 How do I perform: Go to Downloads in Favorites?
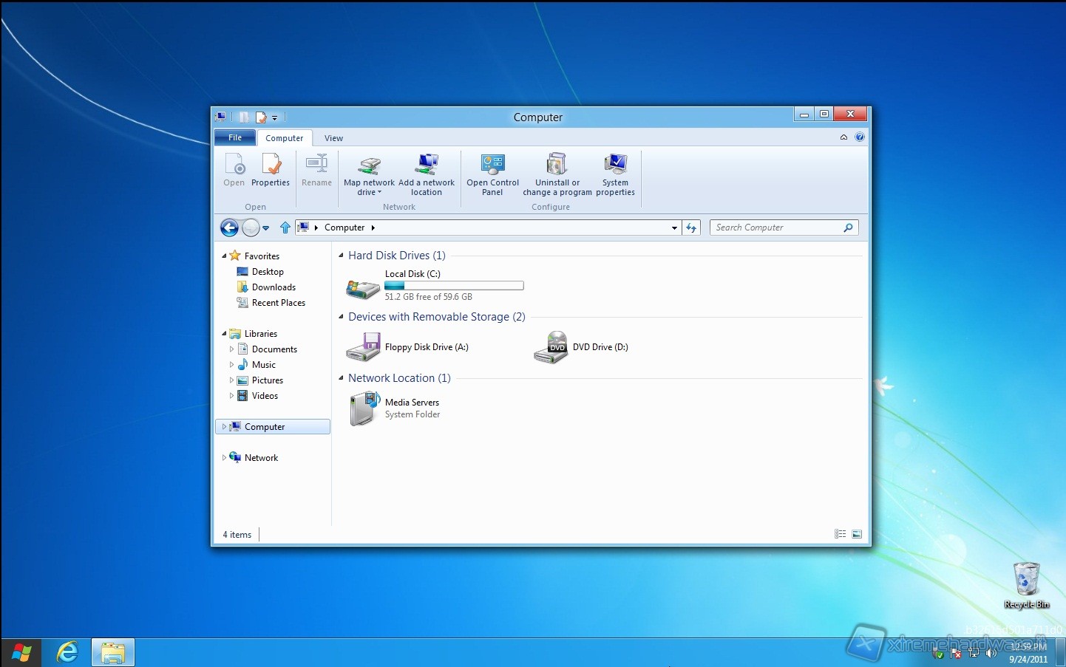(x=274, y=287)
